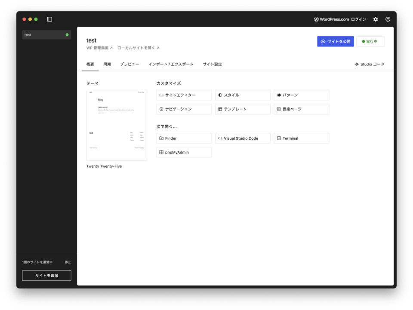This screenshot has height=310, width=413.
Task: Click the スタイル half-circle icon
Action: pos(220,95)
